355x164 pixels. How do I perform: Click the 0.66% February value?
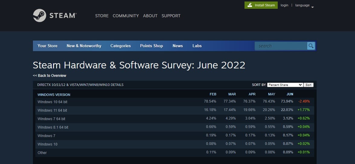tap(211, 126)
